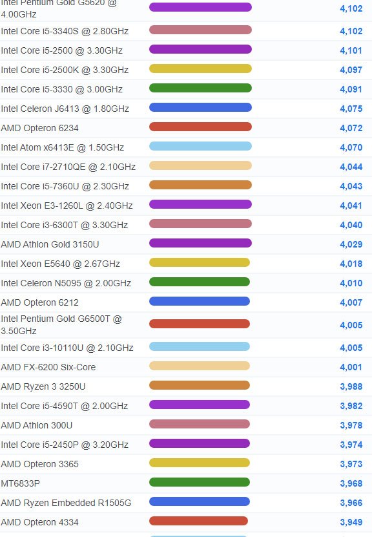Click the yellow bar for Intel Xeon E5640
The image size is (372, 537).
[200, 262]
